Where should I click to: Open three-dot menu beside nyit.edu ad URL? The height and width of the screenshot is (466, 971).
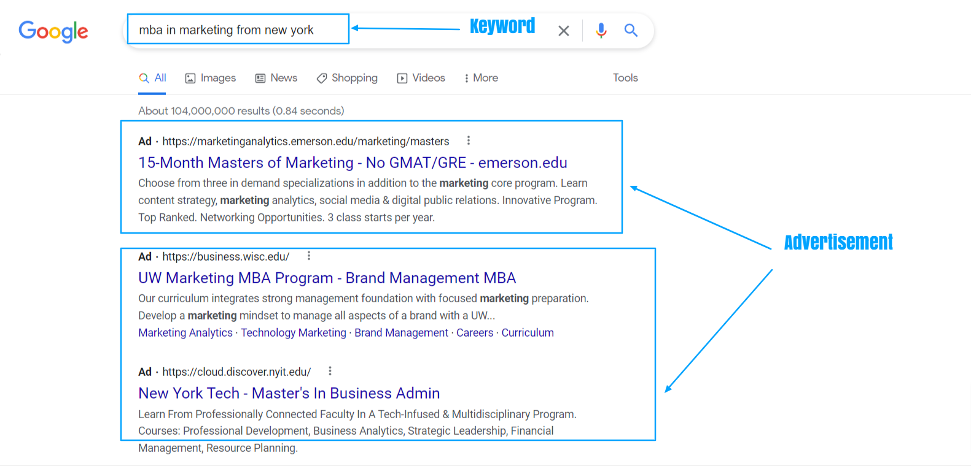pos(330,371)
